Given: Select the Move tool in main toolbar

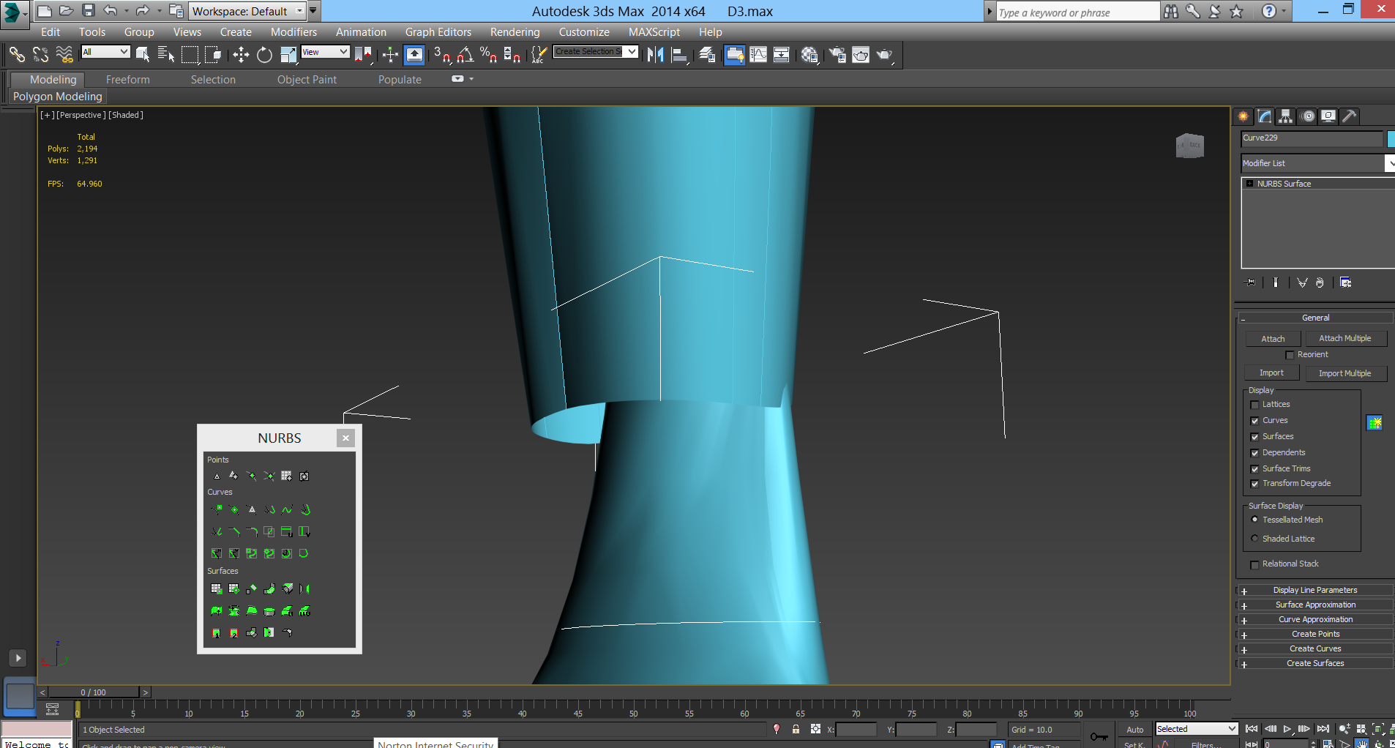Looking at the screenshot, I should click(241, 55).
